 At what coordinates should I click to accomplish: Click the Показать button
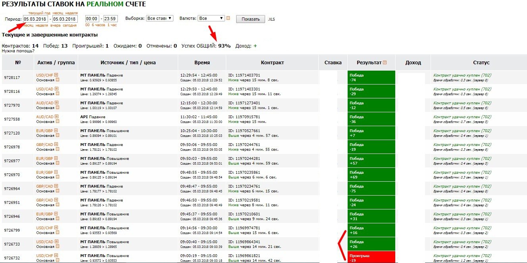click(x=250, y=19)
